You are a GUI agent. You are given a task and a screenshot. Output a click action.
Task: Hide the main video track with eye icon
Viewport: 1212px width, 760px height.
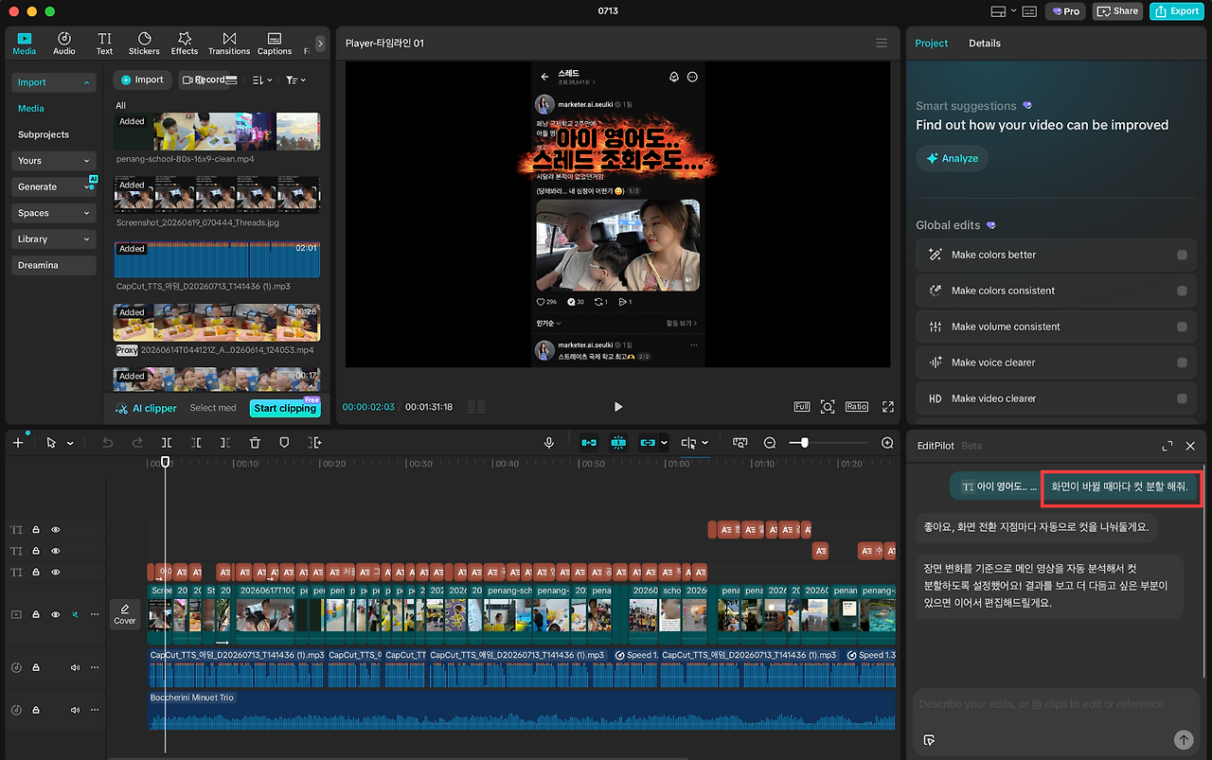pos(55,614)
